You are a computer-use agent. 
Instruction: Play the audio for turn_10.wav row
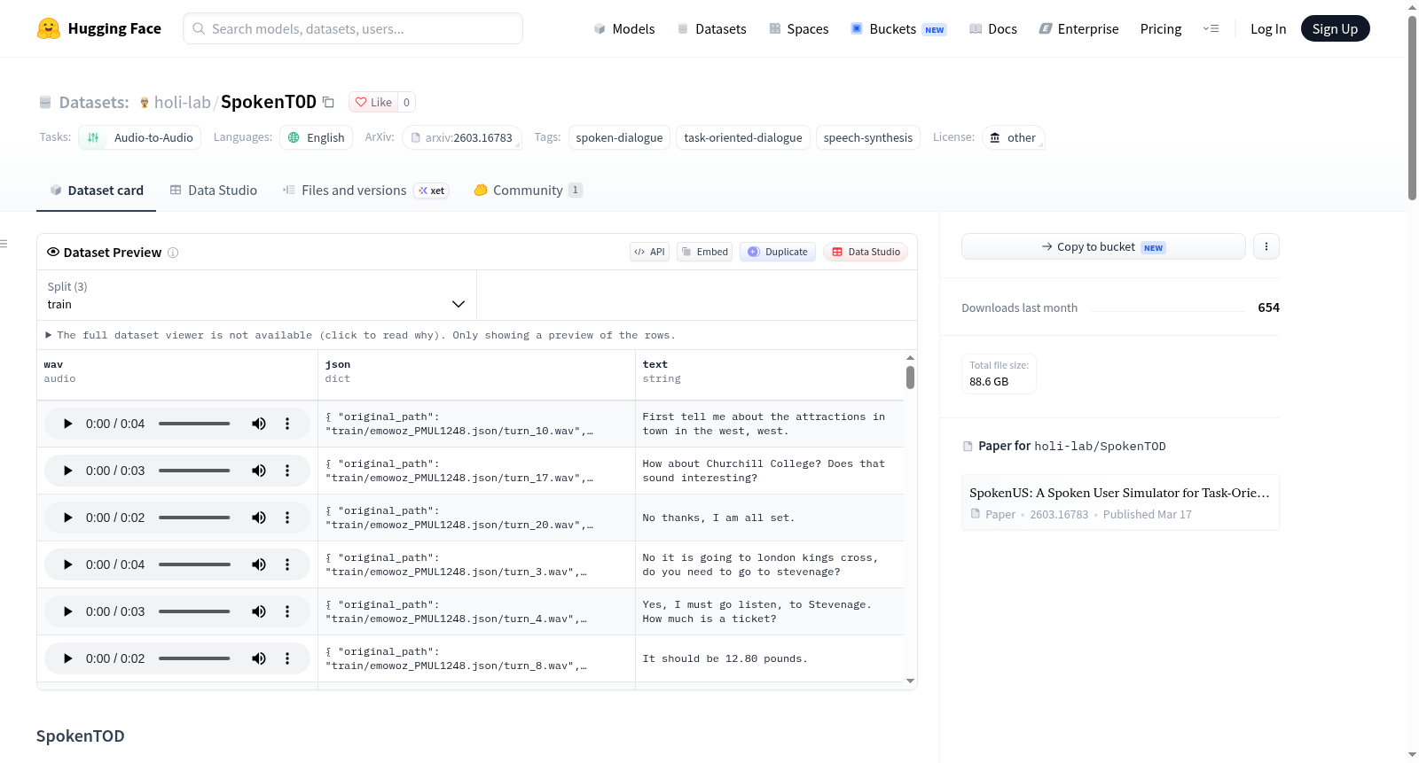point(67,424)
